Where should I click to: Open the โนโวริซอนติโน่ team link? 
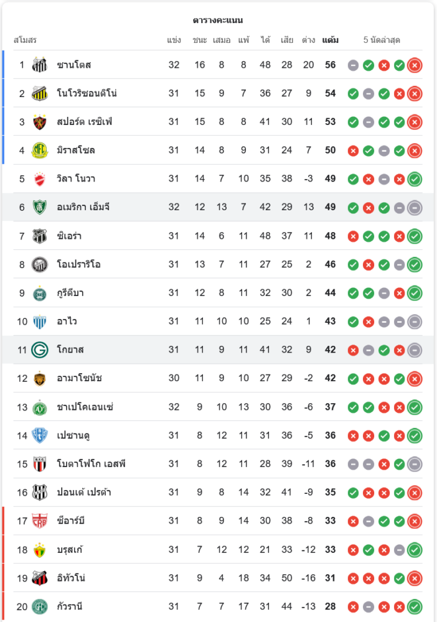pos(87,93)
